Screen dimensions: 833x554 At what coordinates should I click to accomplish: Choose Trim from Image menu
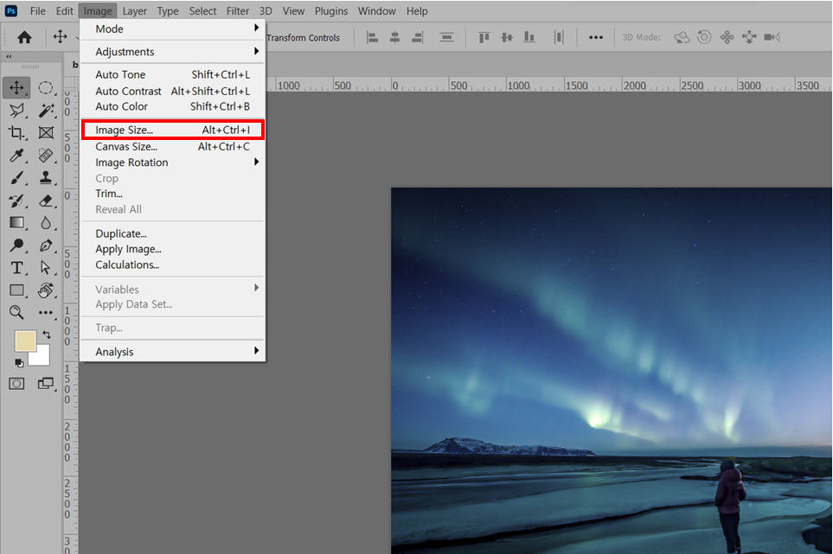173,194
